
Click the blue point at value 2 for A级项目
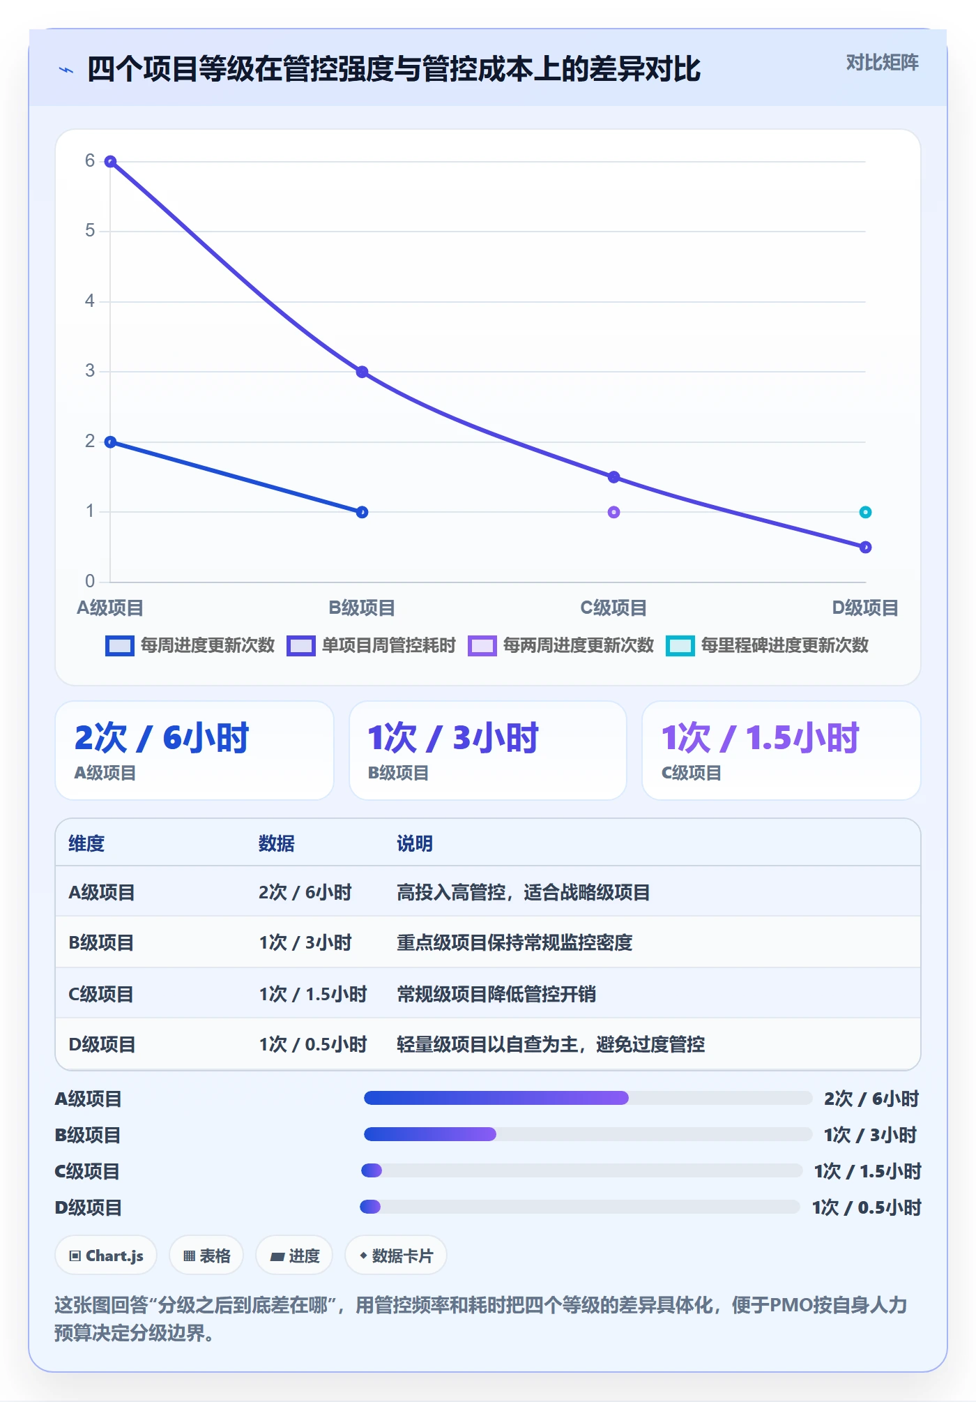tap(110, 442)
